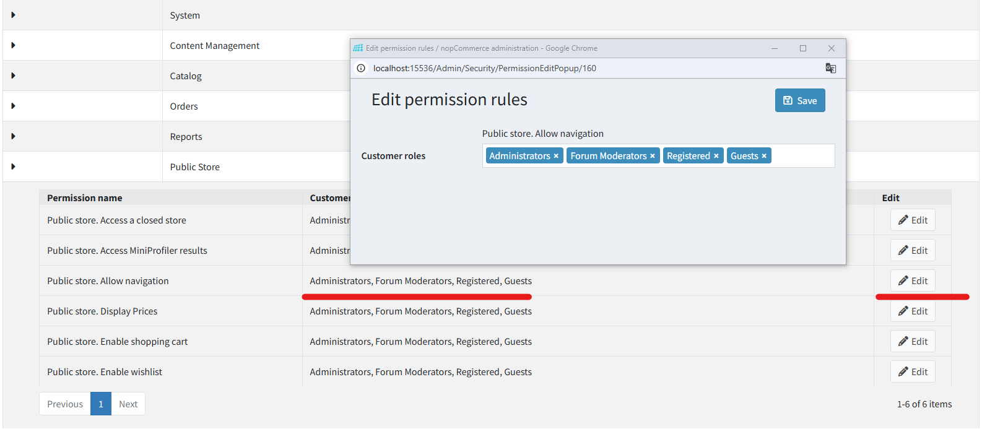
Task: Maximize the Edit permission rules popup window
Action: coord(802,48)
